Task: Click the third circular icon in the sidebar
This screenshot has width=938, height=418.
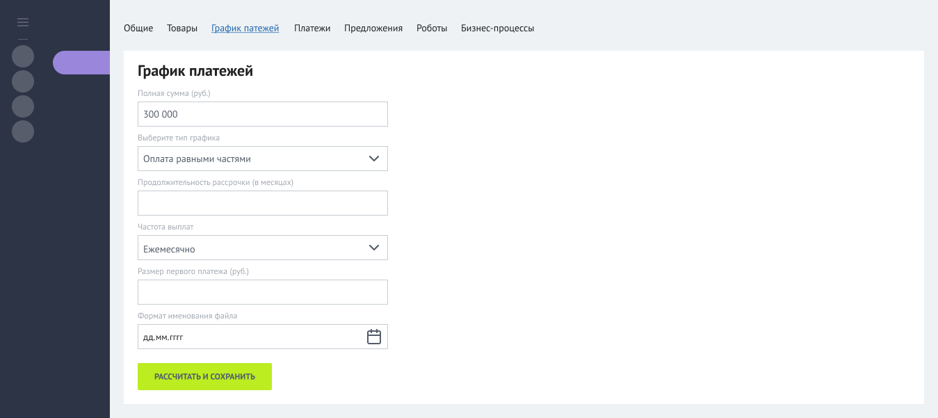Action: tap(23, 106)
